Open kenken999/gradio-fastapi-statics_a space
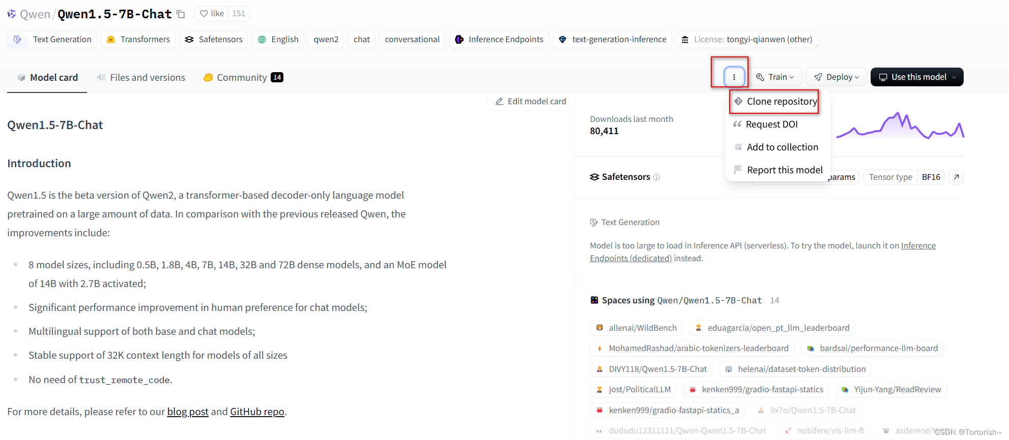This screenshot has height=440, width=1009. (667, 410)
